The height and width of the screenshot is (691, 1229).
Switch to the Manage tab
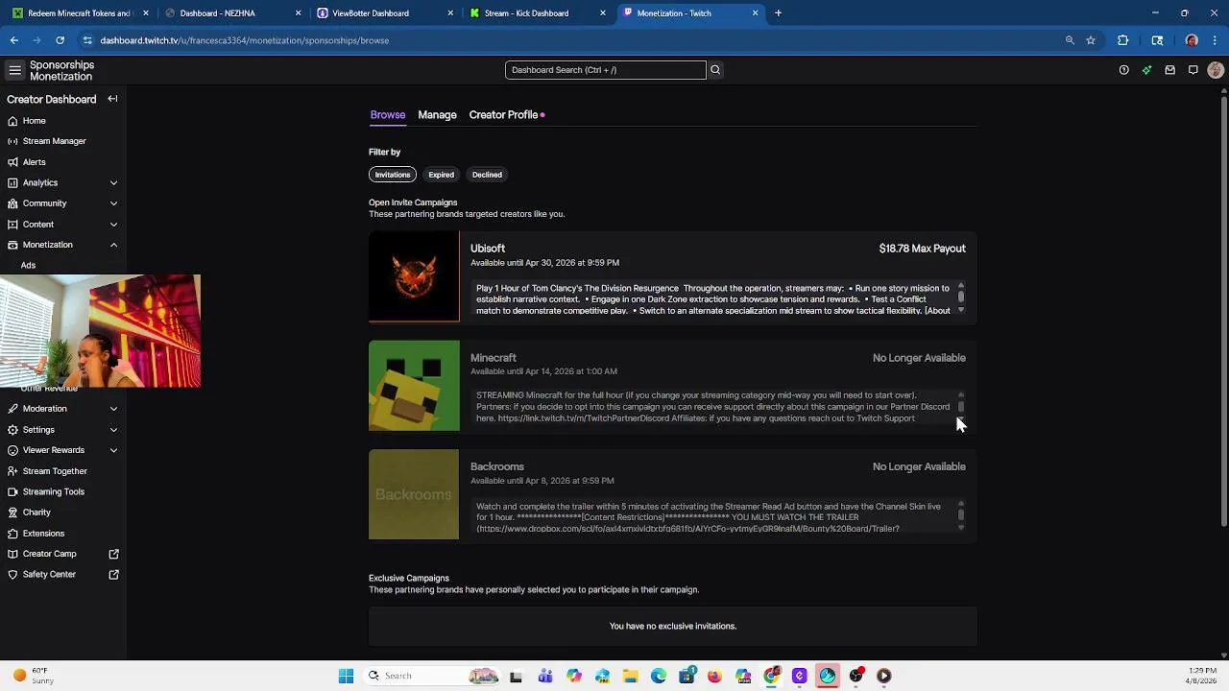click(437, 115)
